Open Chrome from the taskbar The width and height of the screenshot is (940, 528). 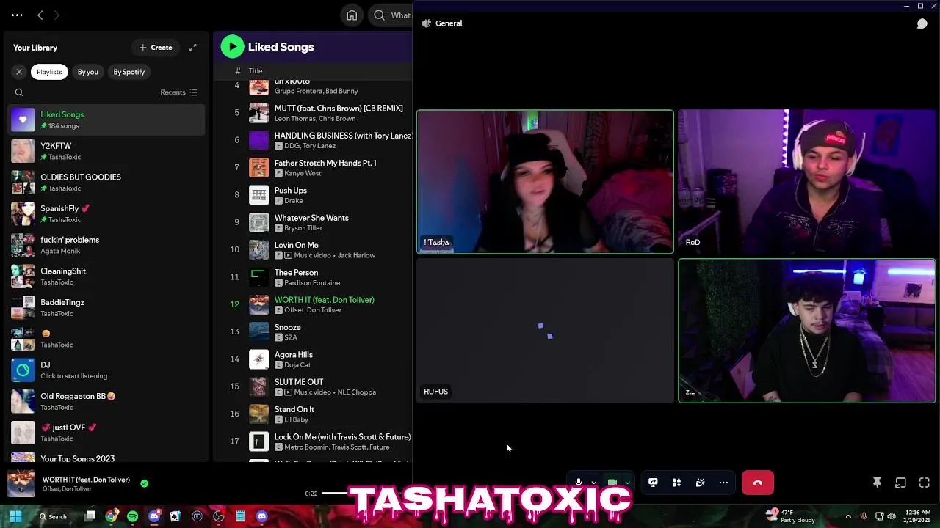pos(111,516)
